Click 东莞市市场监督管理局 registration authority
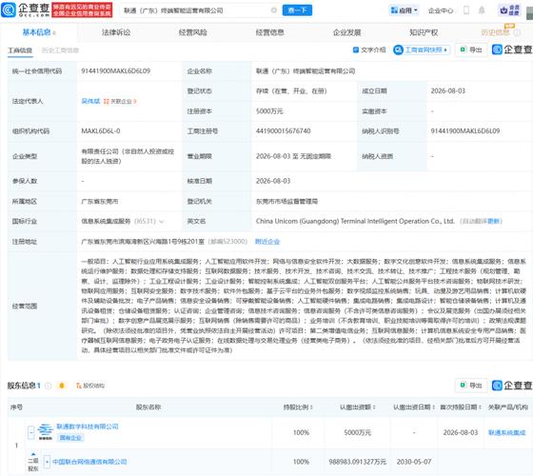533x476 pixels. click(286, 201)
